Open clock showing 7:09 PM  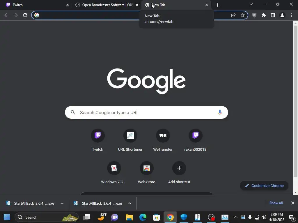pos(277,217)
